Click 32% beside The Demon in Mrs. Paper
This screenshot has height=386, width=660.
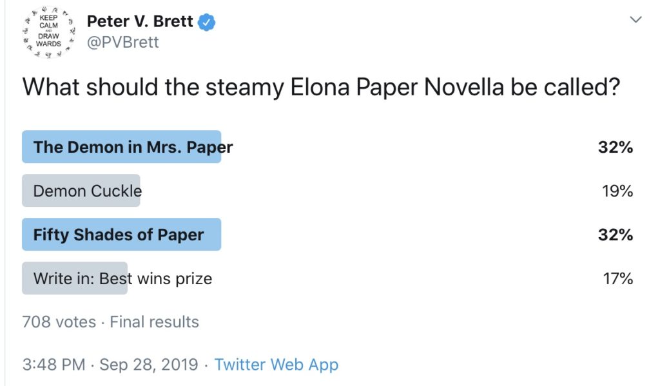click(616, 148)
